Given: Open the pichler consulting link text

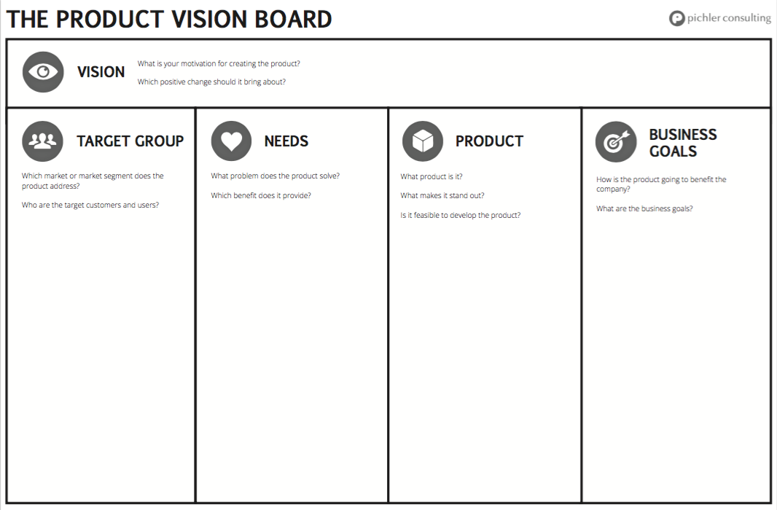Looking at the screenshot, I should click(x=729, y=18).
